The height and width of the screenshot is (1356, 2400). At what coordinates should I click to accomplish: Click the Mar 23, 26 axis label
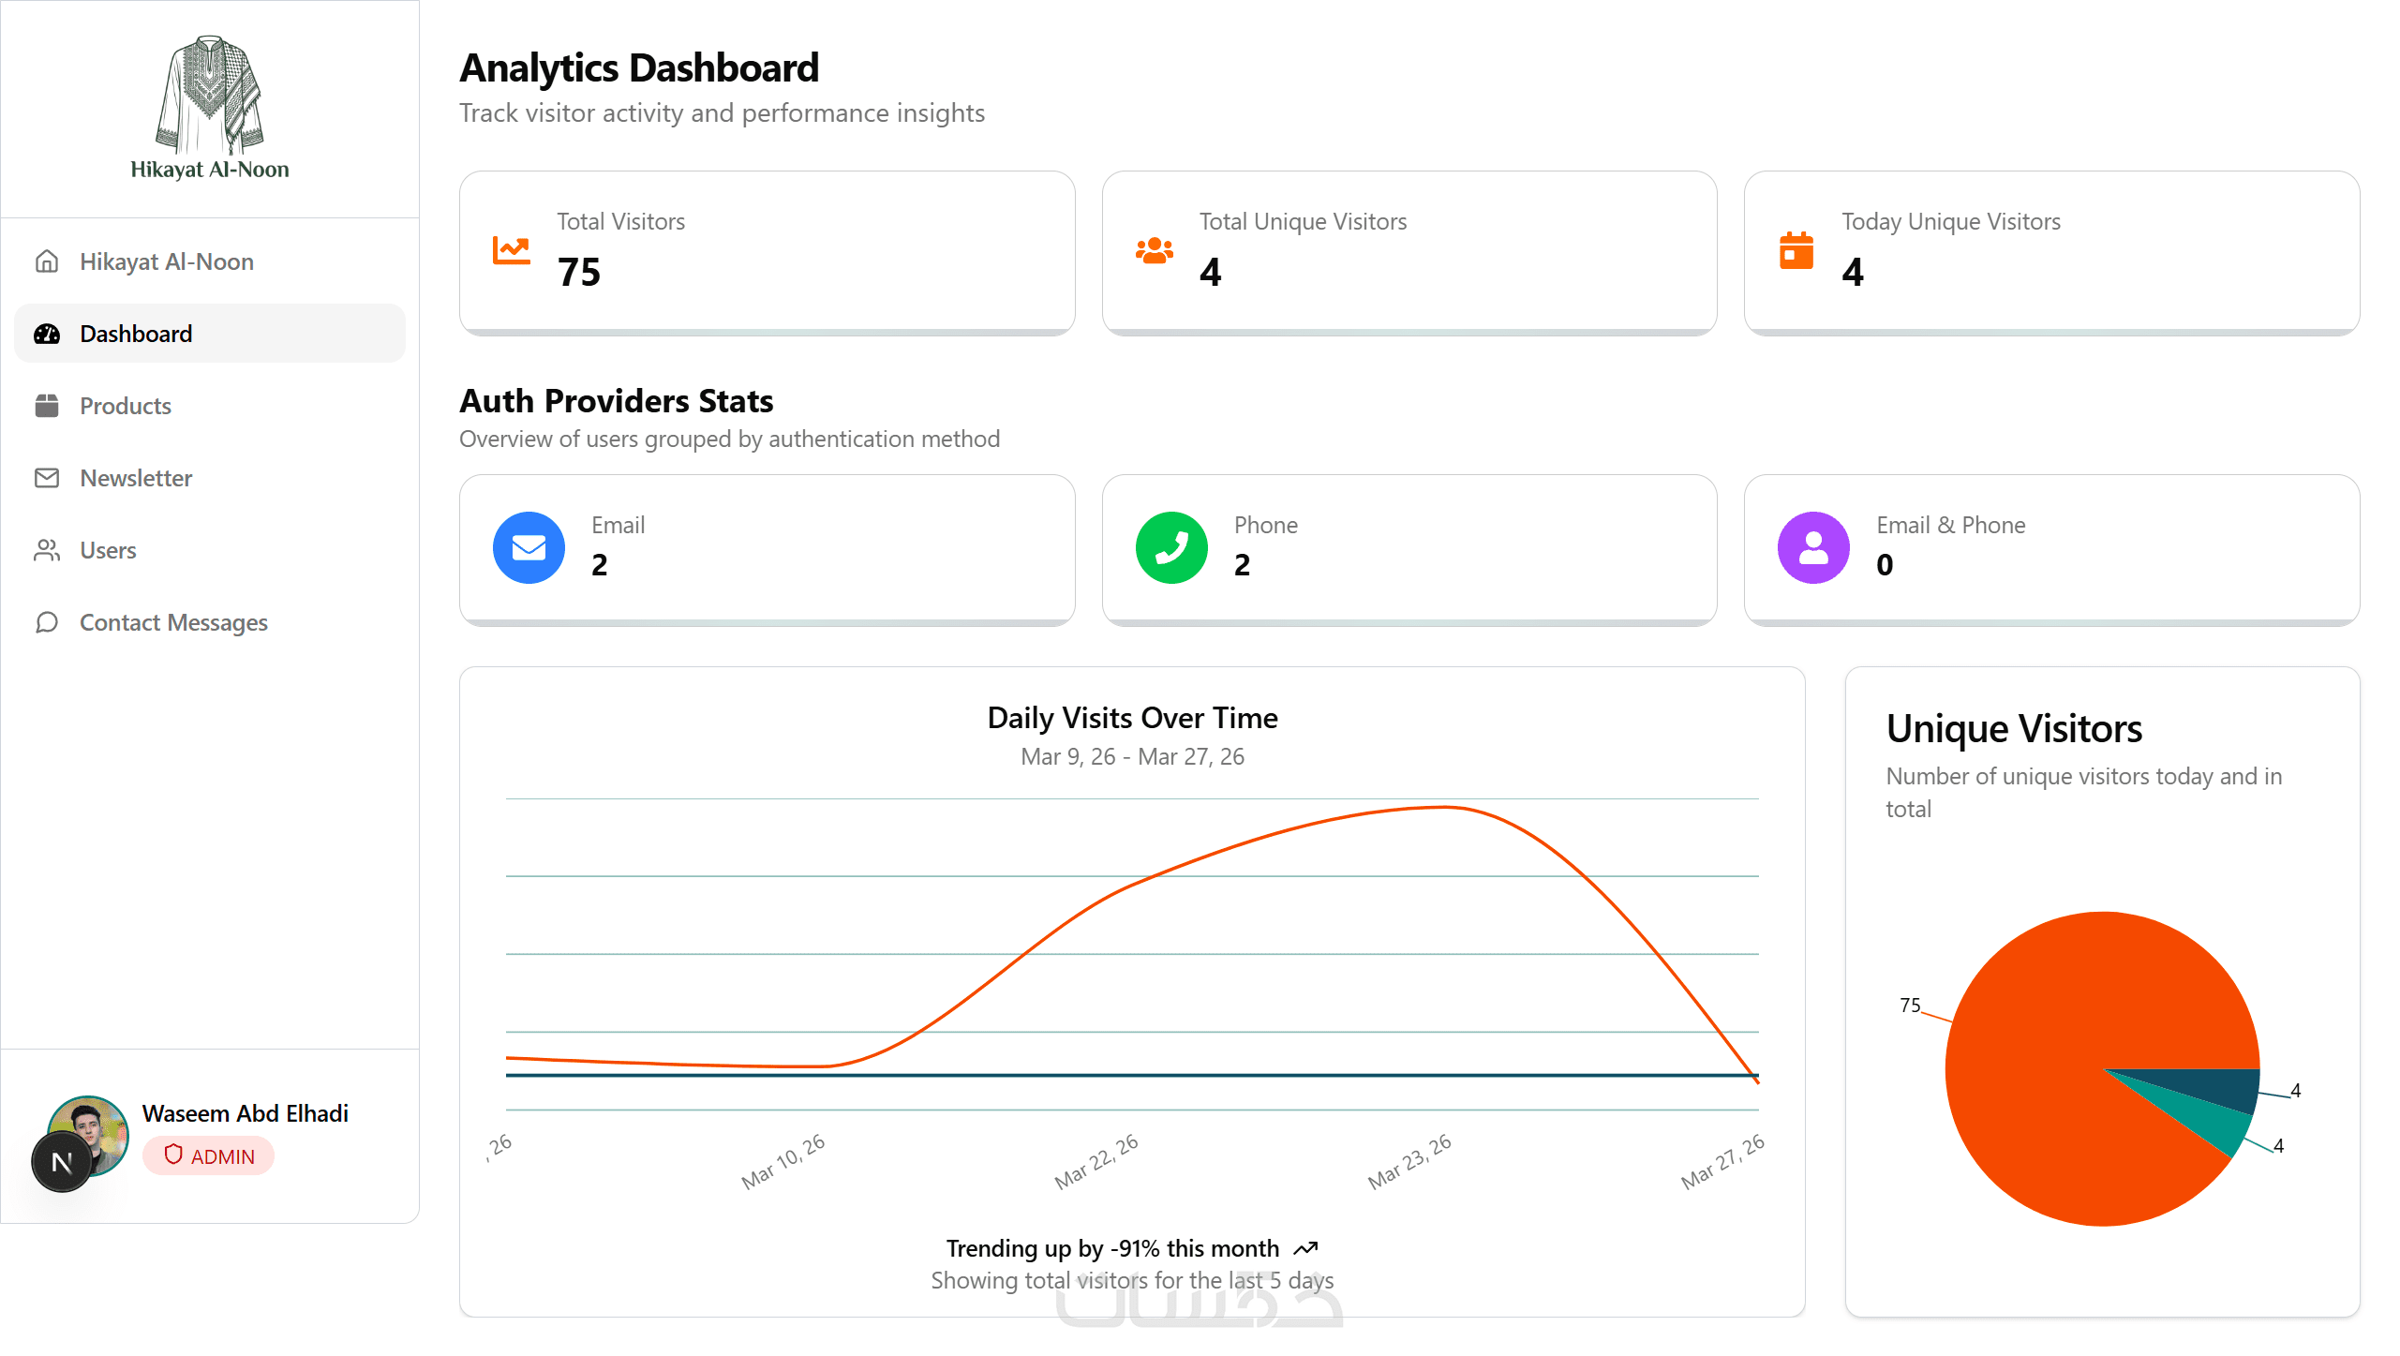point(1409,1160)
